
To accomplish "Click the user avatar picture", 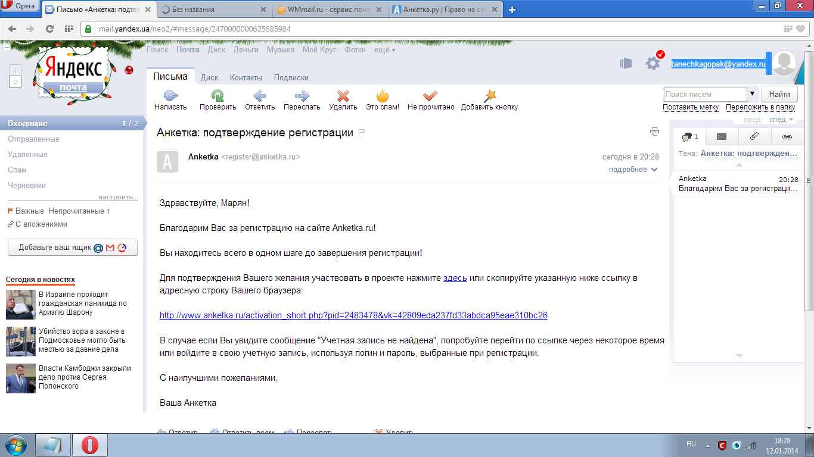I will 785,63.
